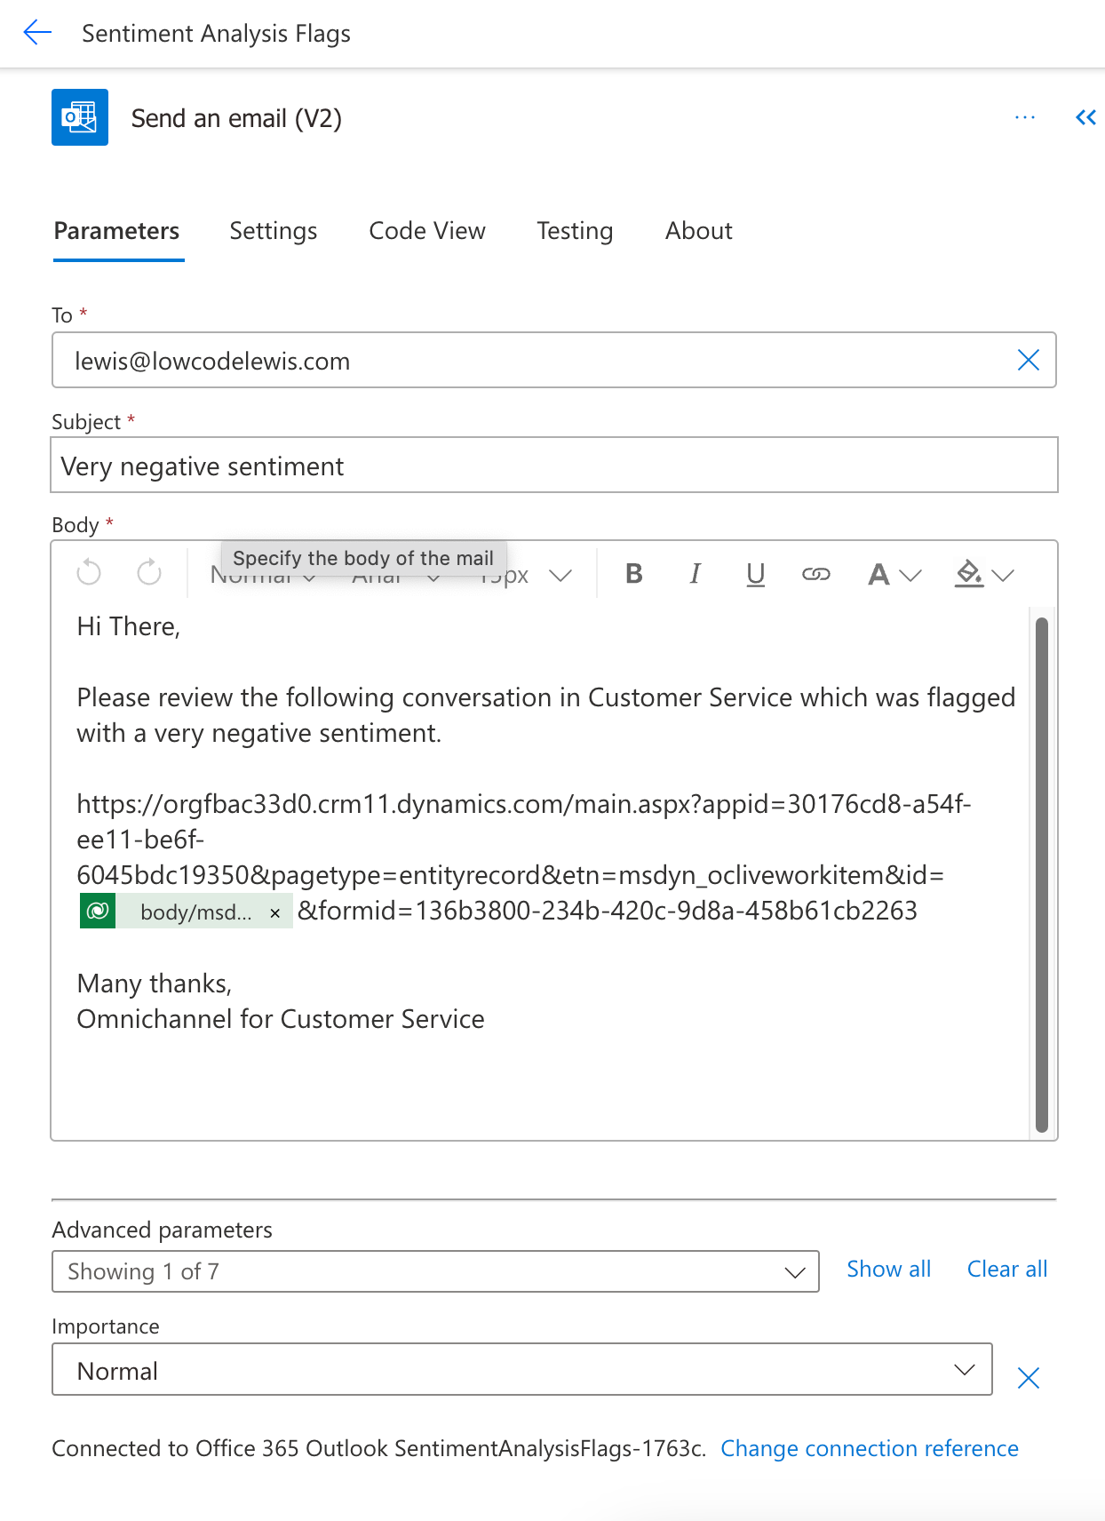The width and height of the screenshot is (1105, 1521).
Task: Insert a hyperlink in body
Action: (815, 575)
